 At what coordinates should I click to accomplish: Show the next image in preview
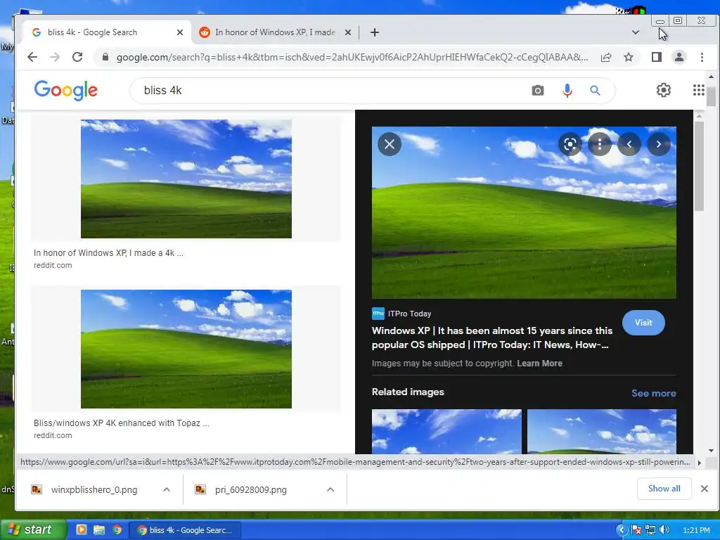[658, 144]
